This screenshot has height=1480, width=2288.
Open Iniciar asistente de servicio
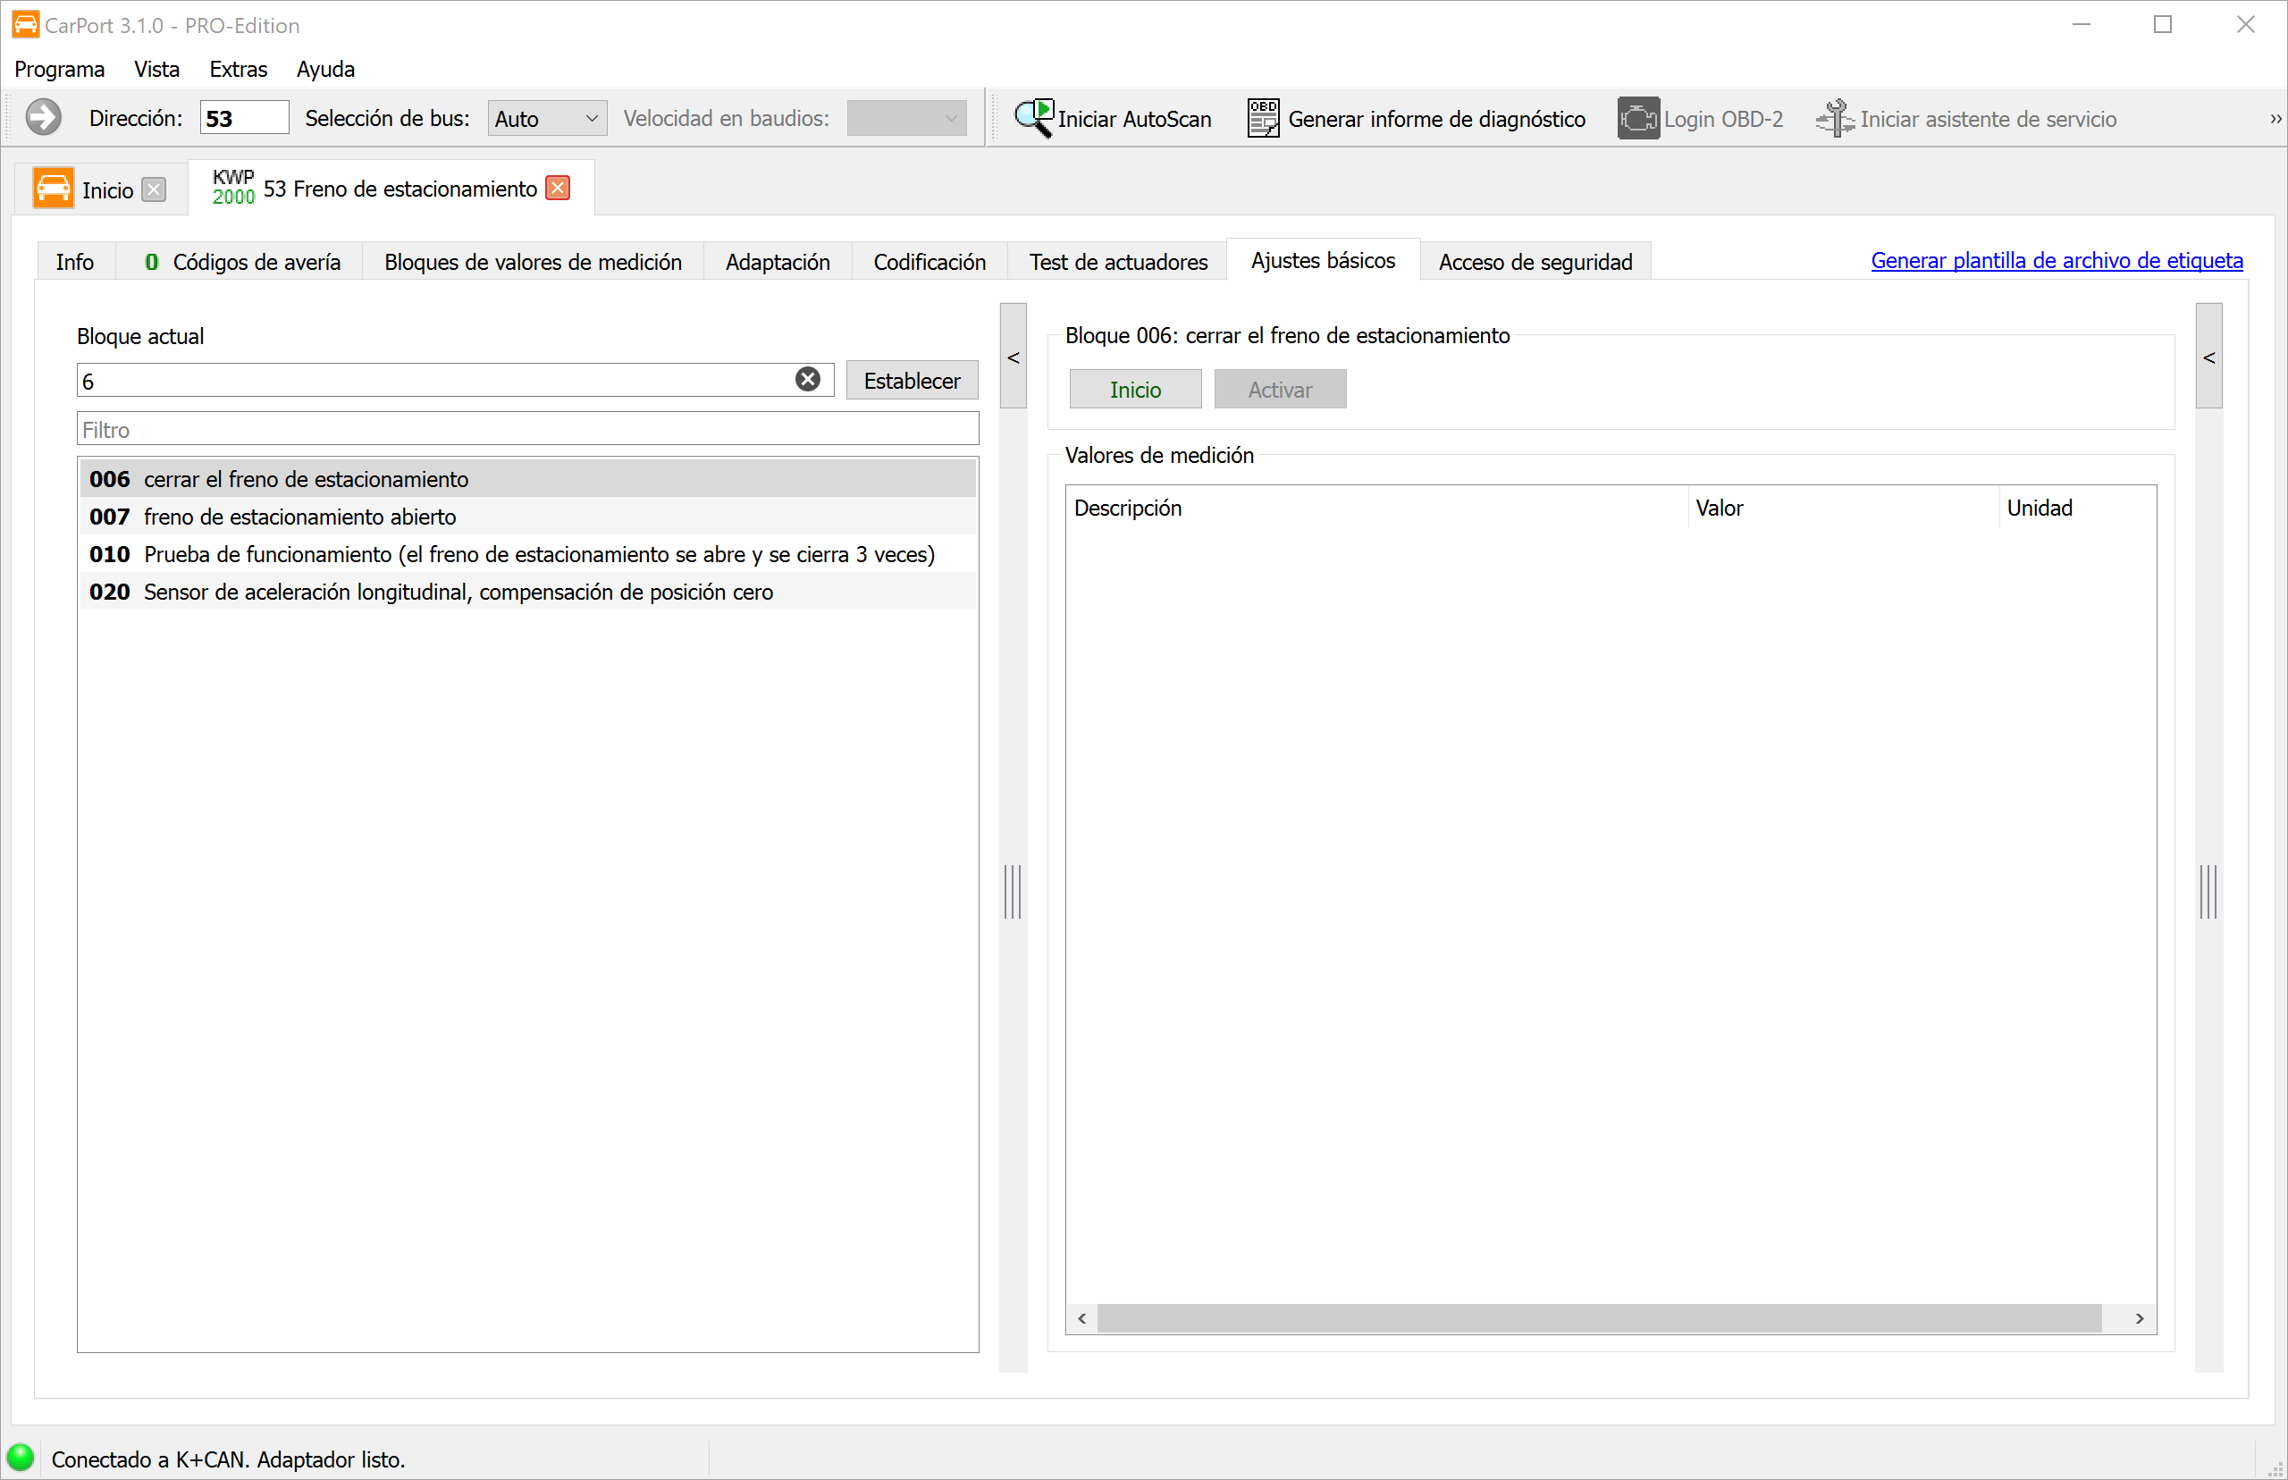pos(1966,118)
